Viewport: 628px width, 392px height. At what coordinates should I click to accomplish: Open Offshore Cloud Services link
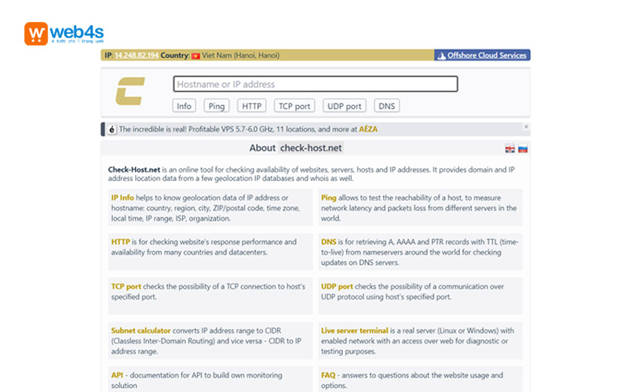click(487, 55)
